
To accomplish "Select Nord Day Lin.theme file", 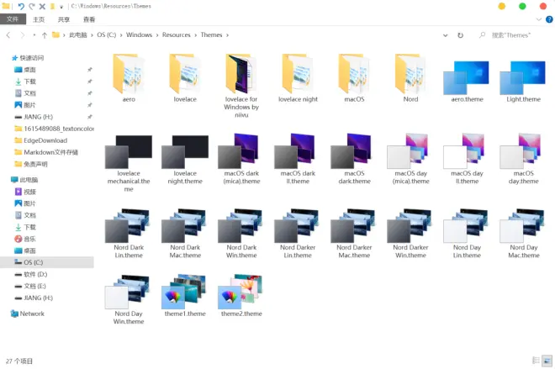I will tap(467, 234).
